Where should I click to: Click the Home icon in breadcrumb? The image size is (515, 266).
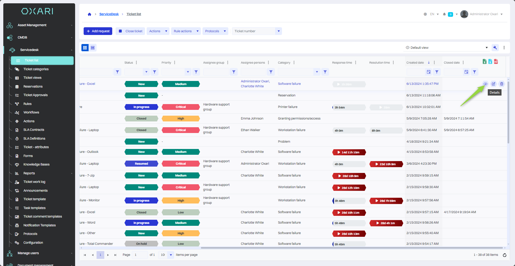coord(89,14)
